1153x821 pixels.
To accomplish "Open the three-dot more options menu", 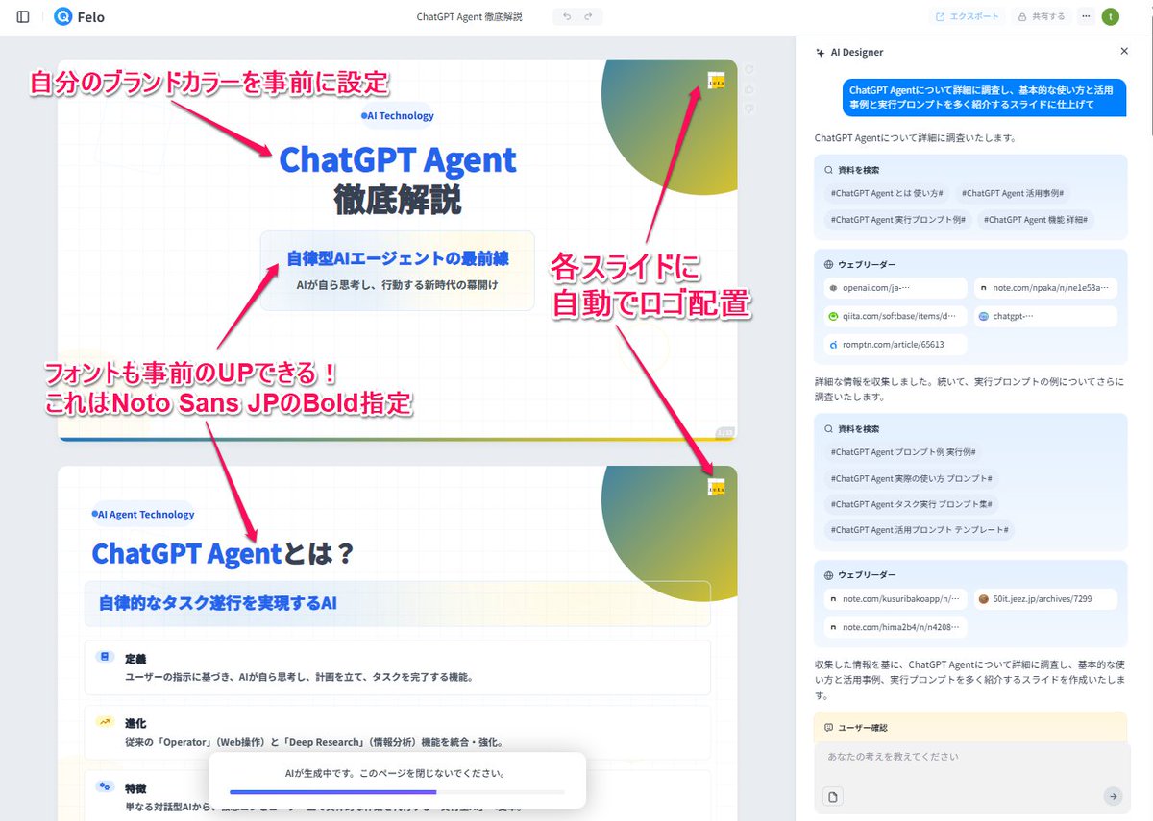I will pyautogui.click(x=1086, y=16).
